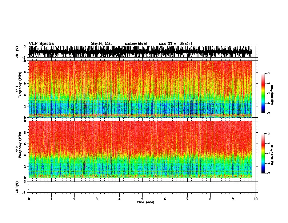
Task: Click the "4" kHz tick of ch.2 spectrogram
Action: (25, 155)
